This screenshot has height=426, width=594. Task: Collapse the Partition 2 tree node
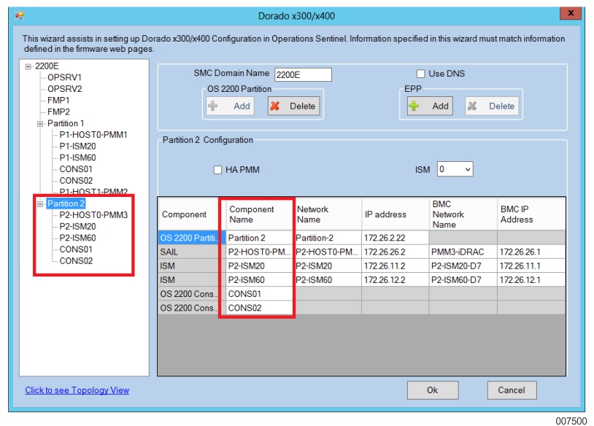[40, 204]
